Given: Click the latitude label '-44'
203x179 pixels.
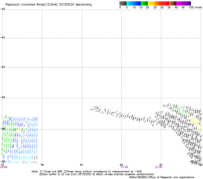Looking at the screenshot, I should [2, 67].
